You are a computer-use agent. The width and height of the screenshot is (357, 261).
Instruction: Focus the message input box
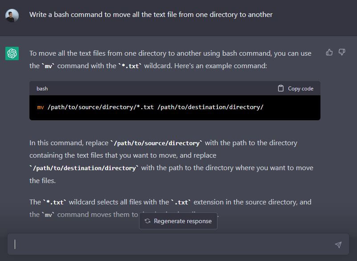[x=174, y=244]
